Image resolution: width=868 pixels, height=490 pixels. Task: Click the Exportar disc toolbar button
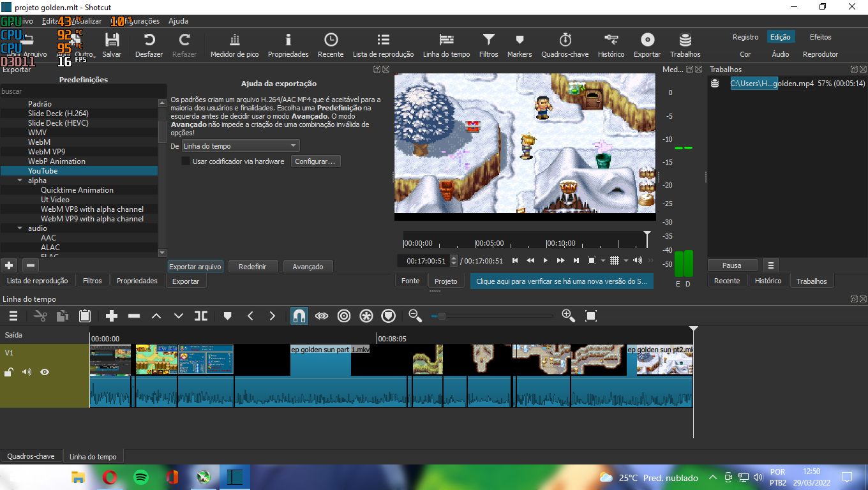point(647,45)
